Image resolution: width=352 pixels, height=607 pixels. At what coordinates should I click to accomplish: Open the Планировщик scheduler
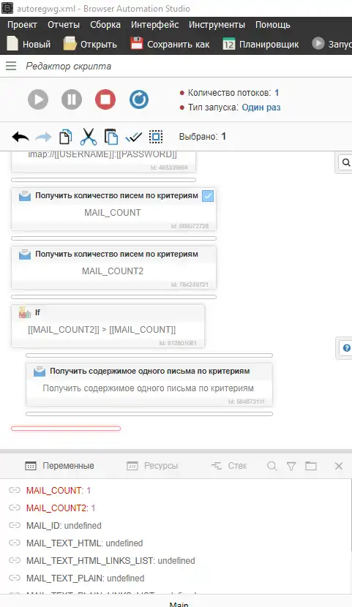[x=261, y=44]
